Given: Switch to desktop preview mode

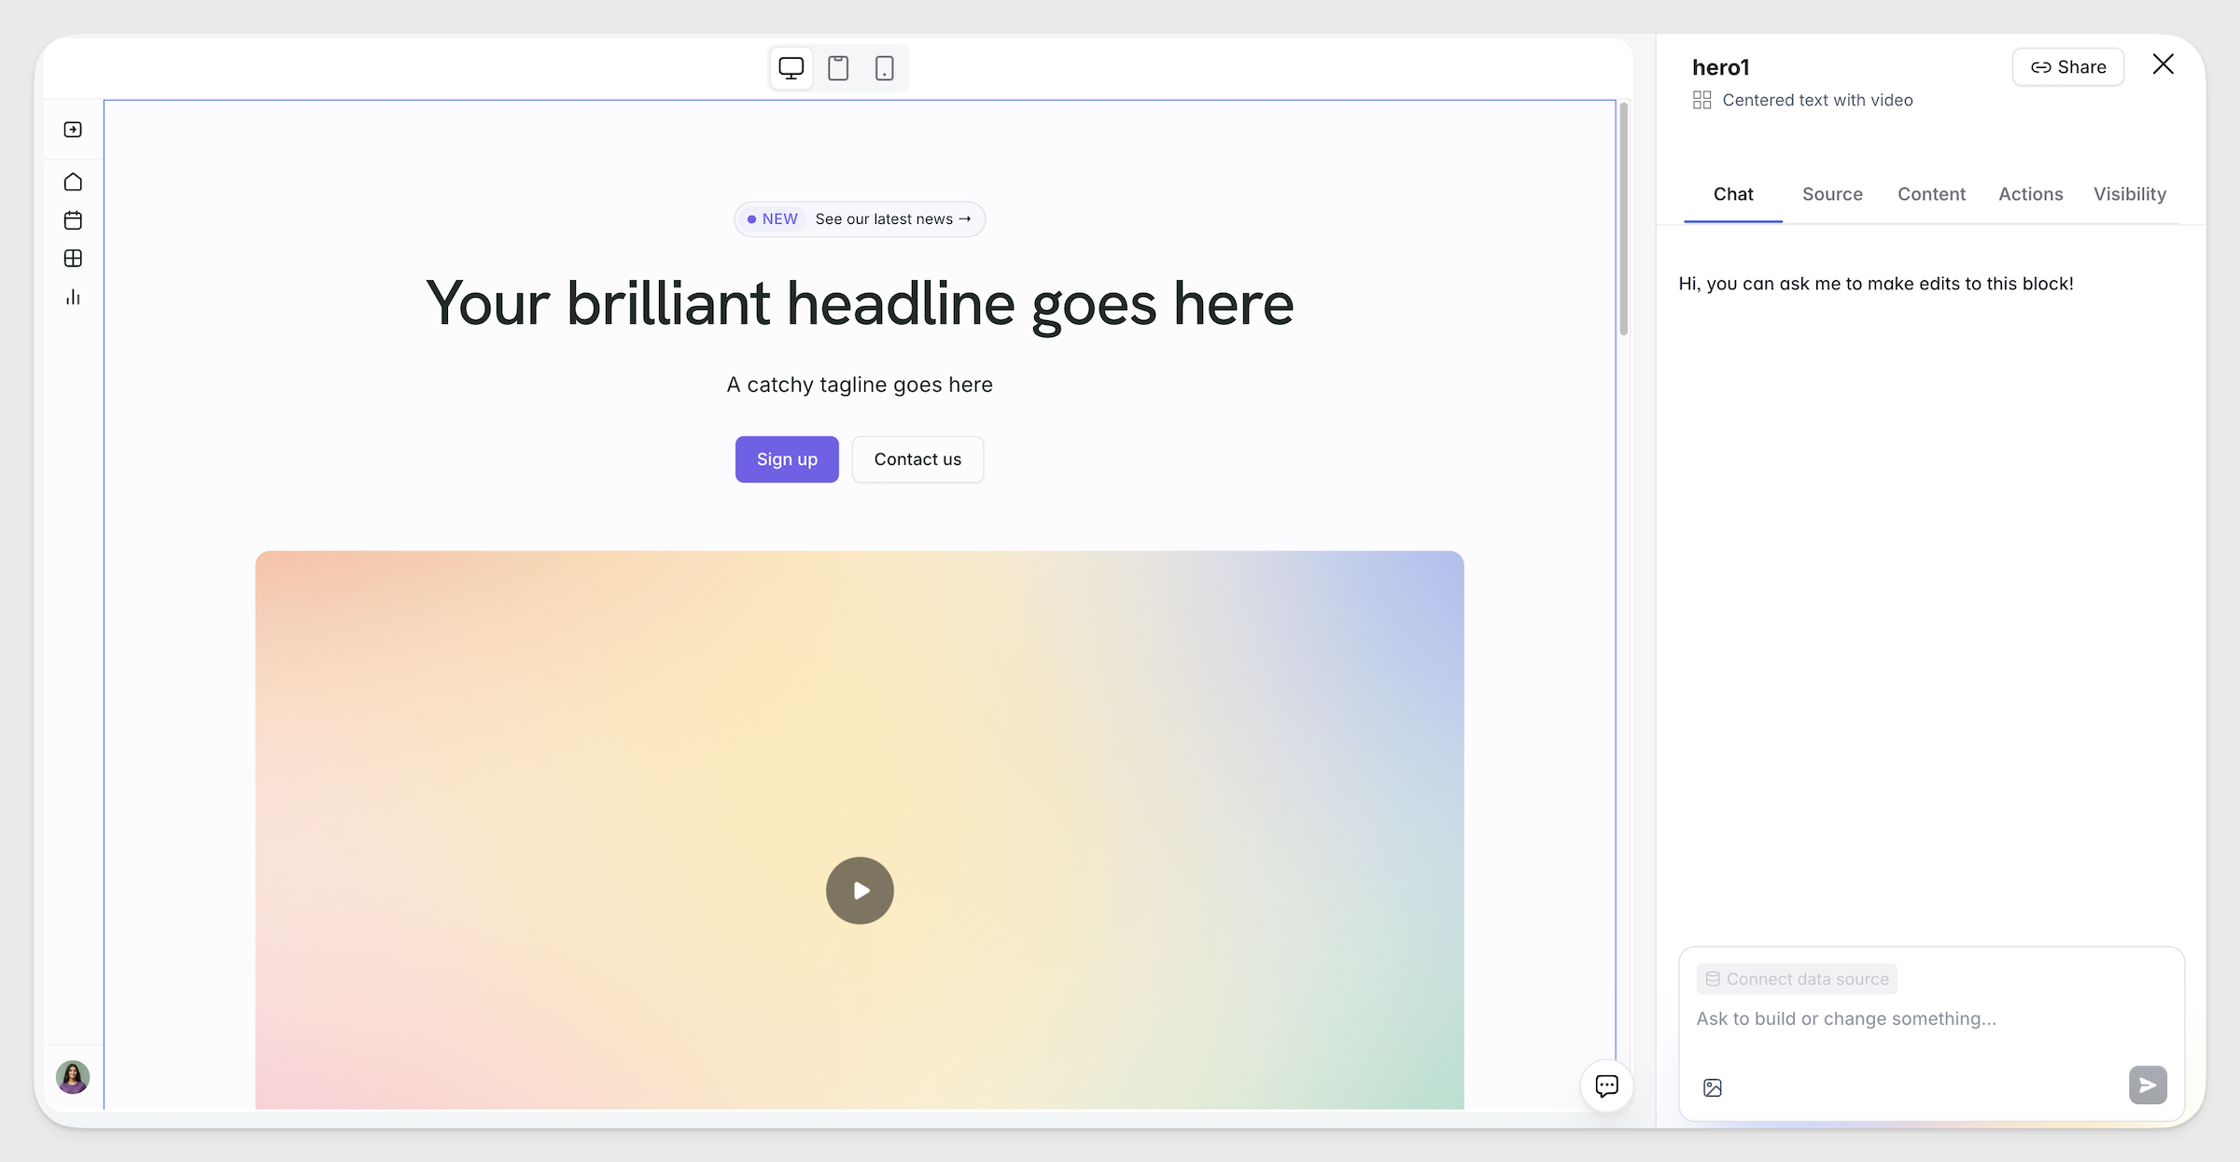Looking at the screenshot, I should pyautogui.click(x=791, y=68).
